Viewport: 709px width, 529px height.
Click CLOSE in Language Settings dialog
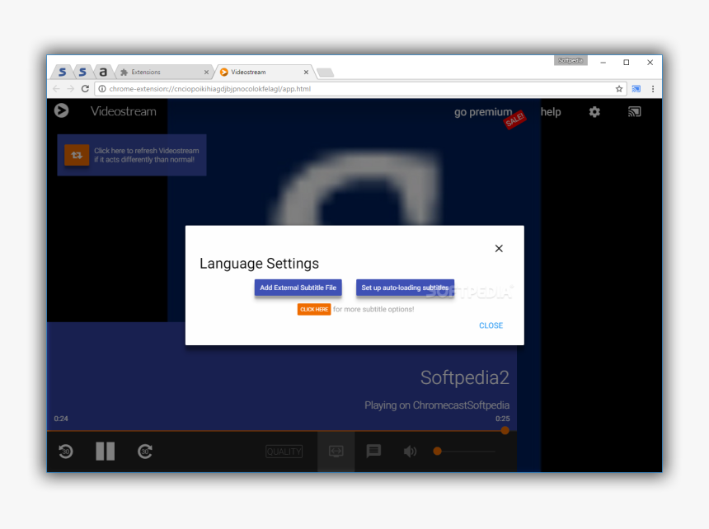(x=491, y=325)
